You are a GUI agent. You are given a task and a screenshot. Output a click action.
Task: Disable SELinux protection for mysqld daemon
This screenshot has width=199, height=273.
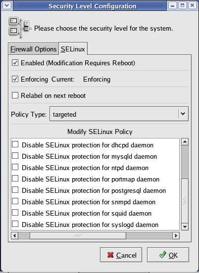point(15,156)
